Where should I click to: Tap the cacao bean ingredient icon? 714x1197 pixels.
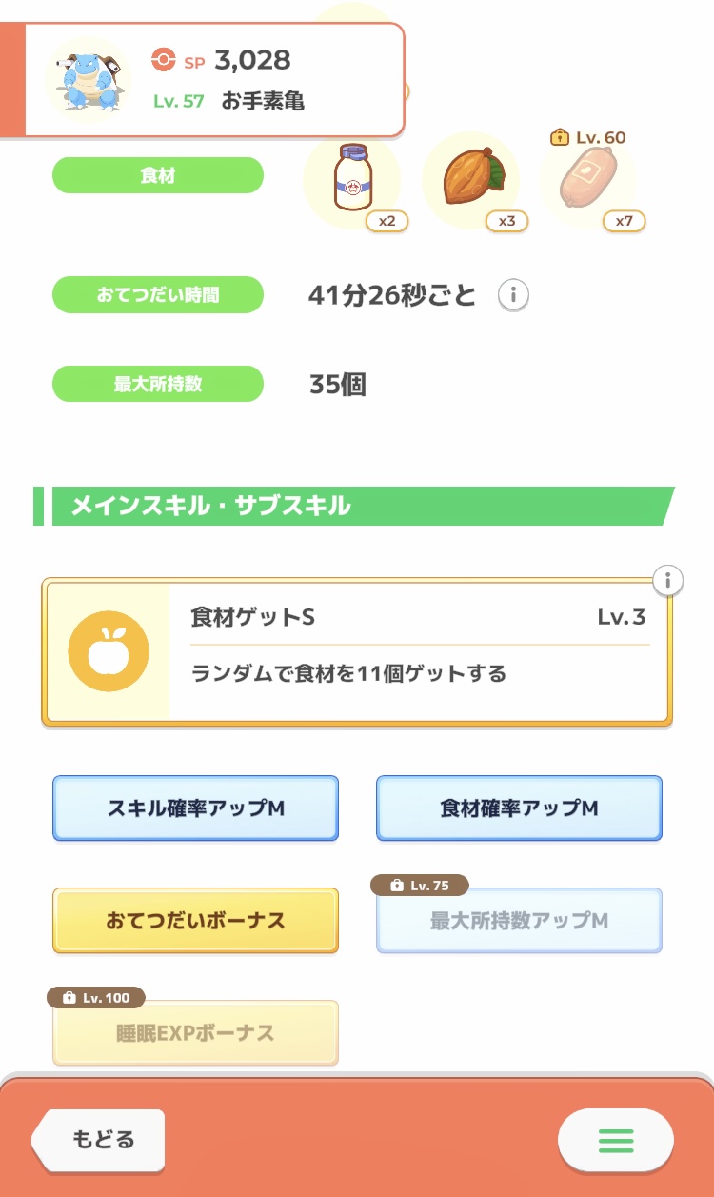point(469,179)
